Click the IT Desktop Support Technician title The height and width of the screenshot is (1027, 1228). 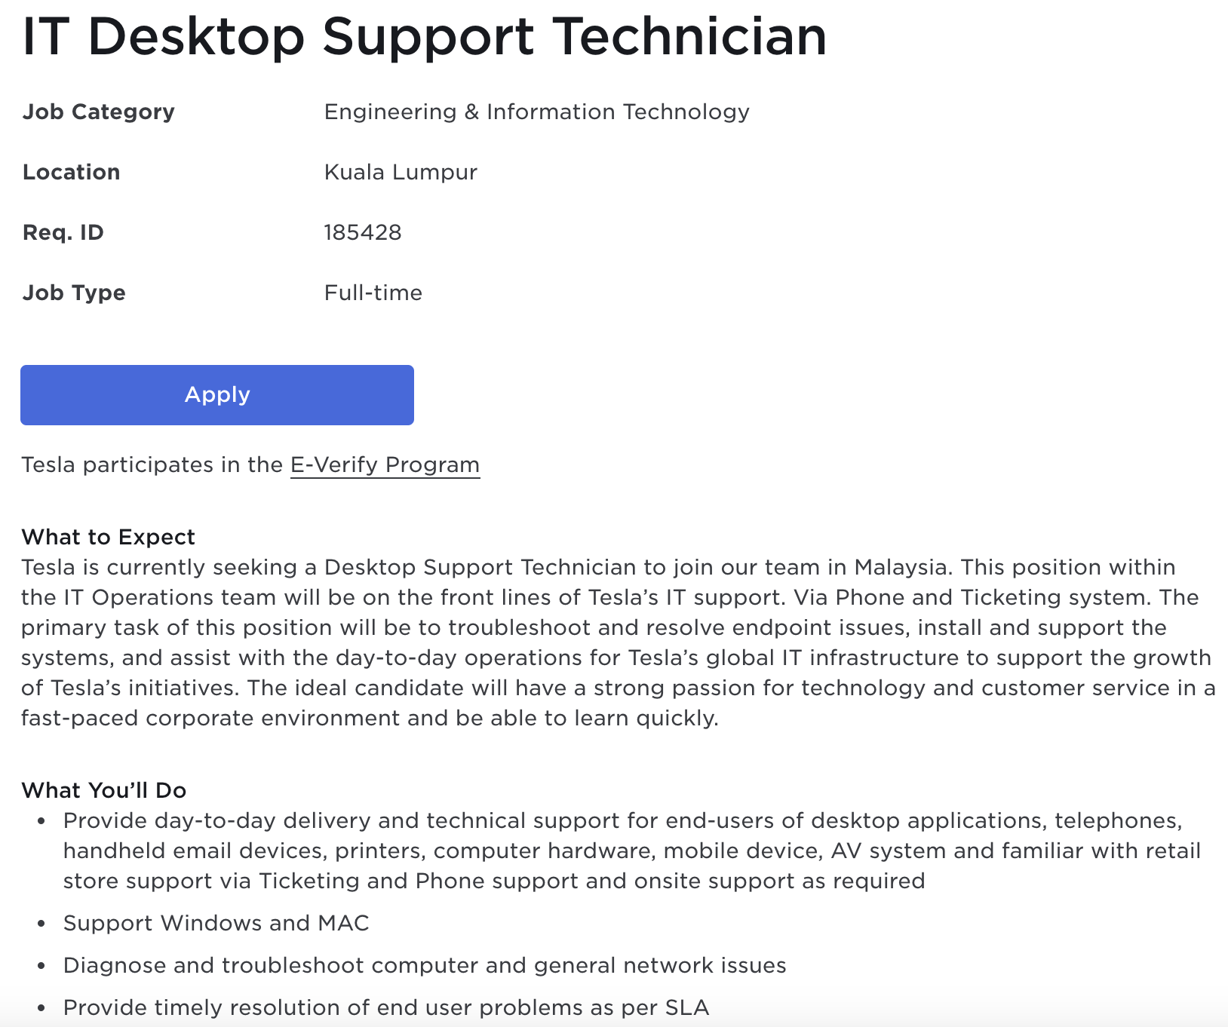tap(424, 36)
